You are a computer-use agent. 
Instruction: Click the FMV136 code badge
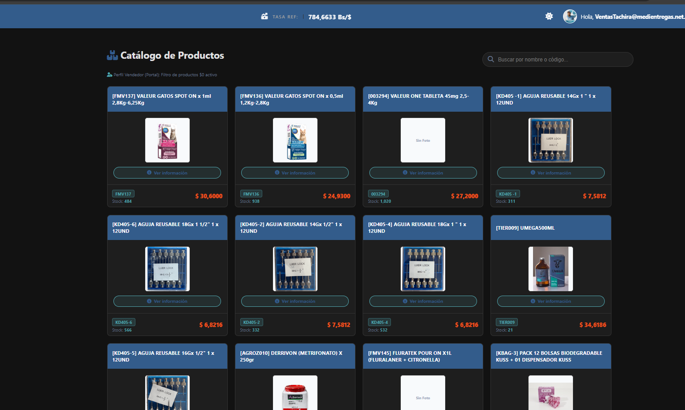251,194
